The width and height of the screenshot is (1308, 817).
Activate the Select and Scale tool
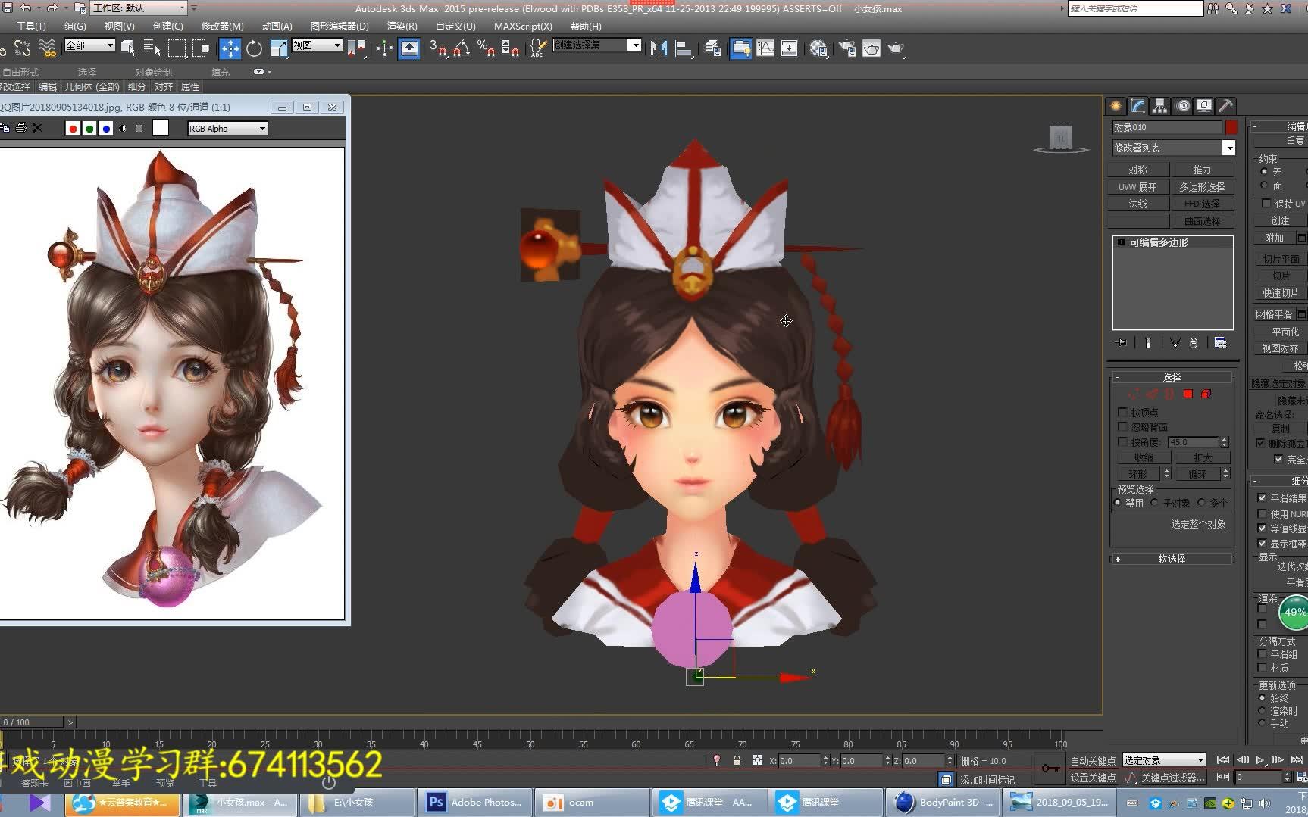[279, 48]
